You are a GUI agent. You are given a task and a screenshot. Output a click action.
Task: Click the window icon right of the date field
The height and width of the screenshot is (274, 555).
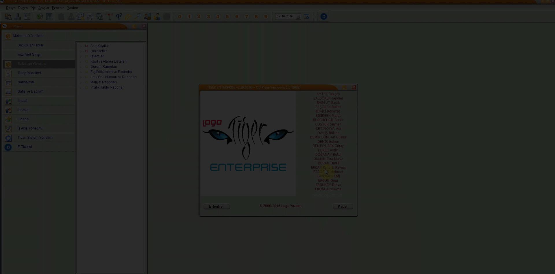tap(307, 16)
